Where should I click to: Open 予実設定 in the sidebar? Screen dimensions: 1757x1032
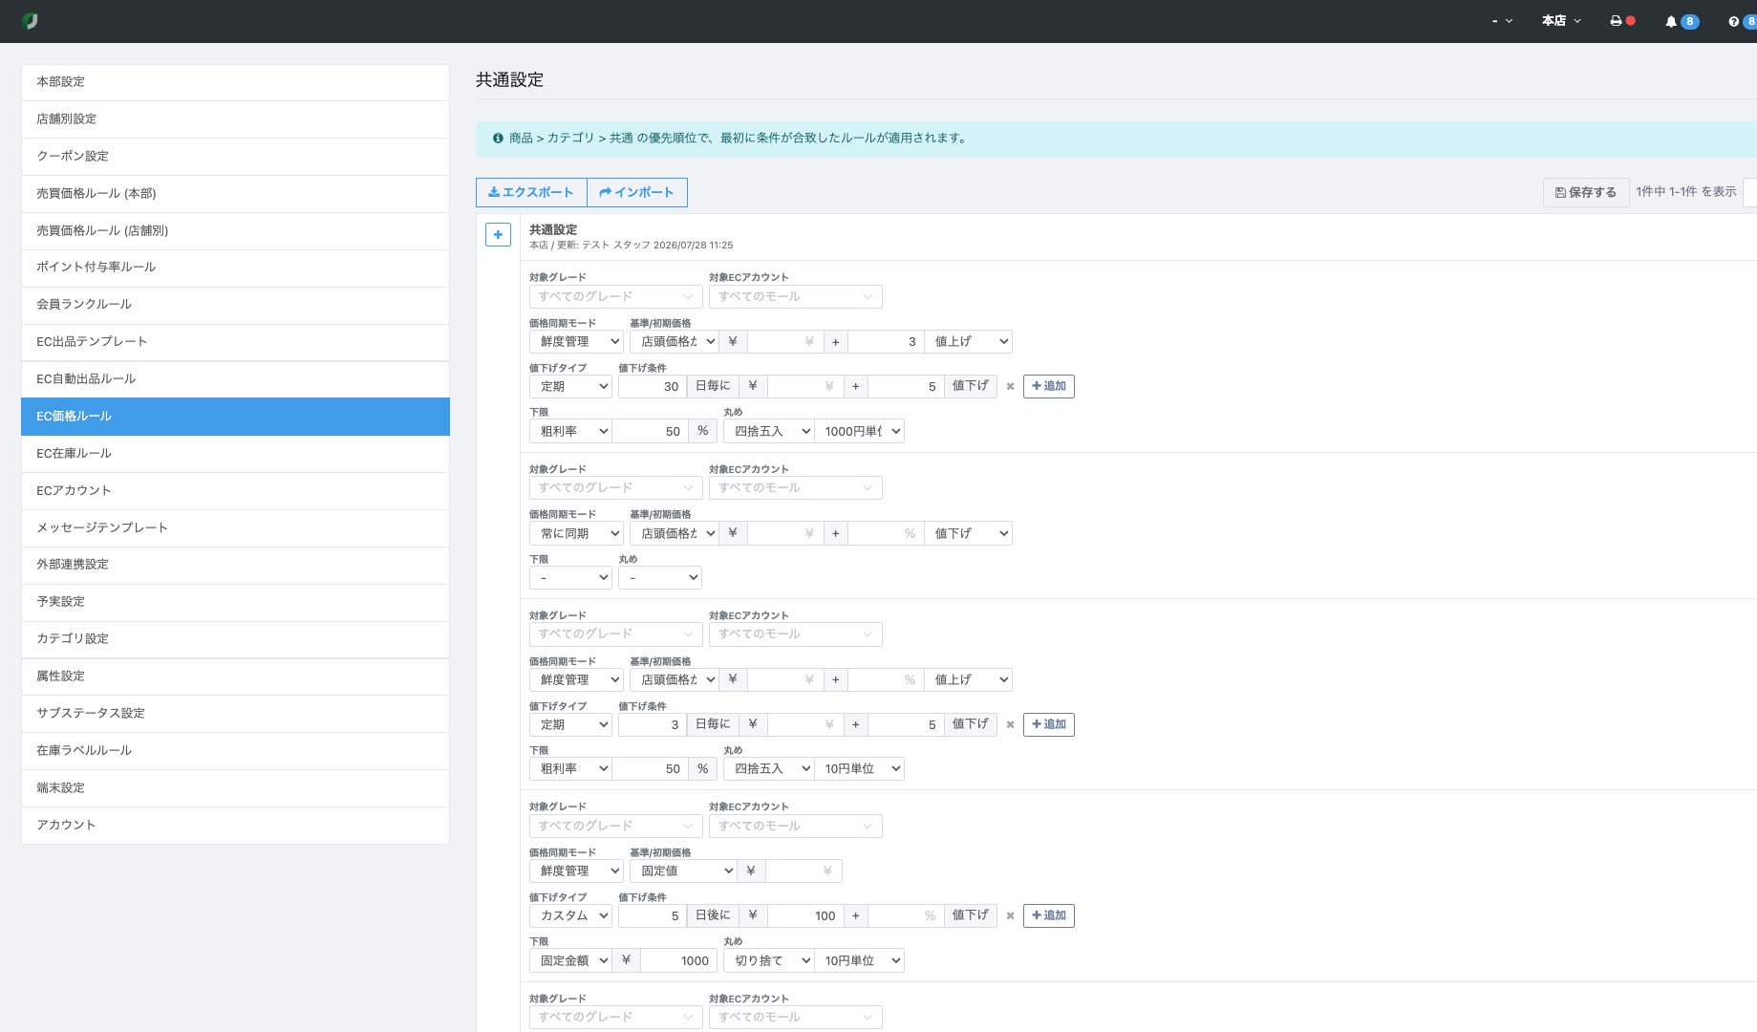pyautogui.click(x=235, y=602)
